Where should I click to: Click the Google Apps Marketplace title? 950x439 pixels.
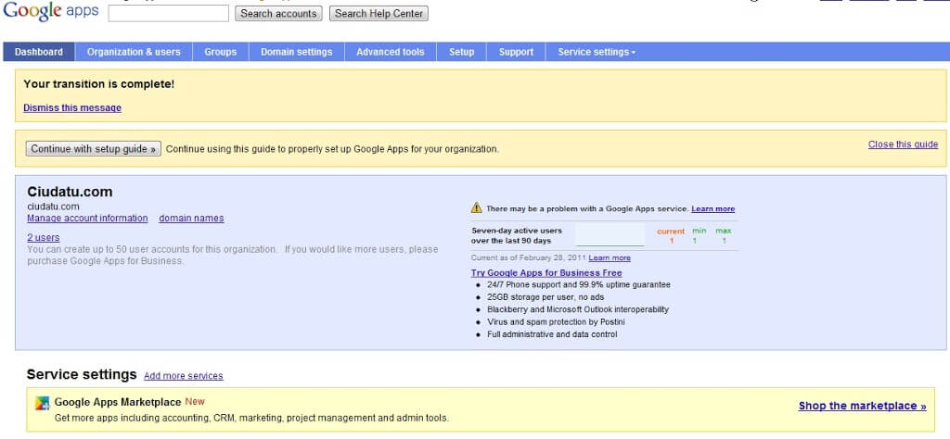(x=118, y=402)
